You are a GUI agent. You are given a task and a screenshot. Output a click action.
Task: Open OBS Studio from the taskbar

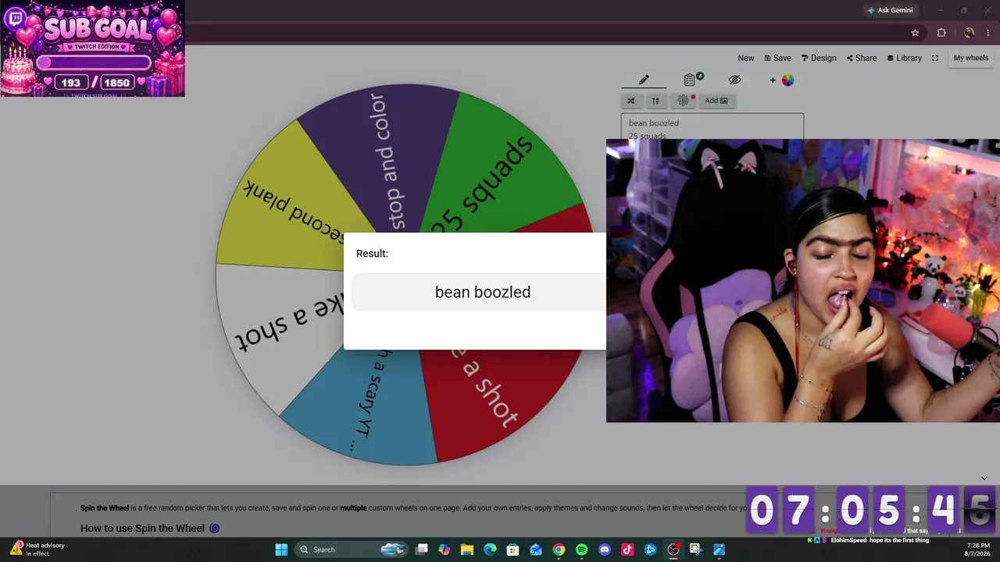click(673, 550)
